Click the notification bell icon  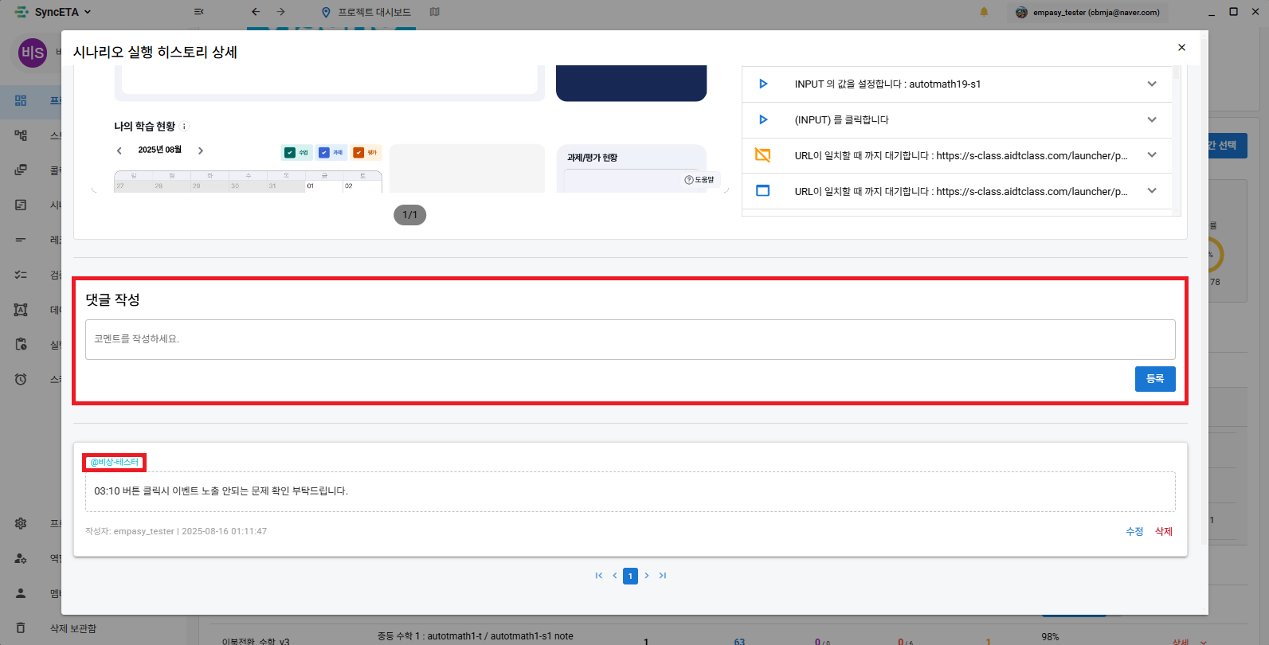(984, 12)
